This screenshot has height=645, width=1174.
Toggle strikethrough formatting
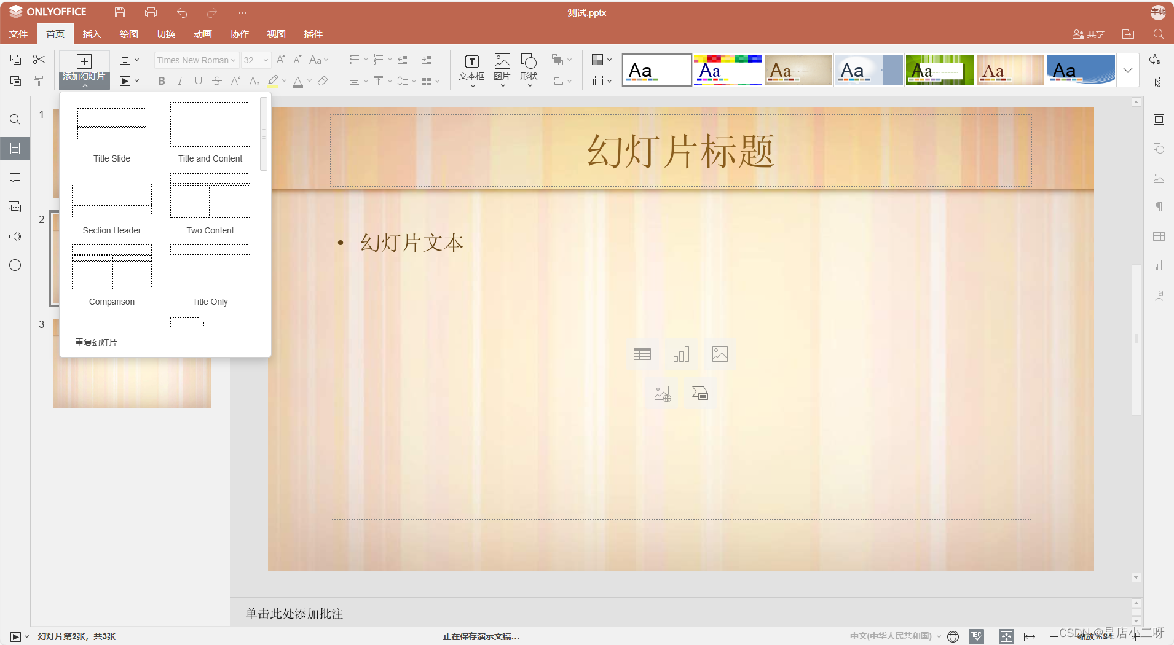click(217, 81)
